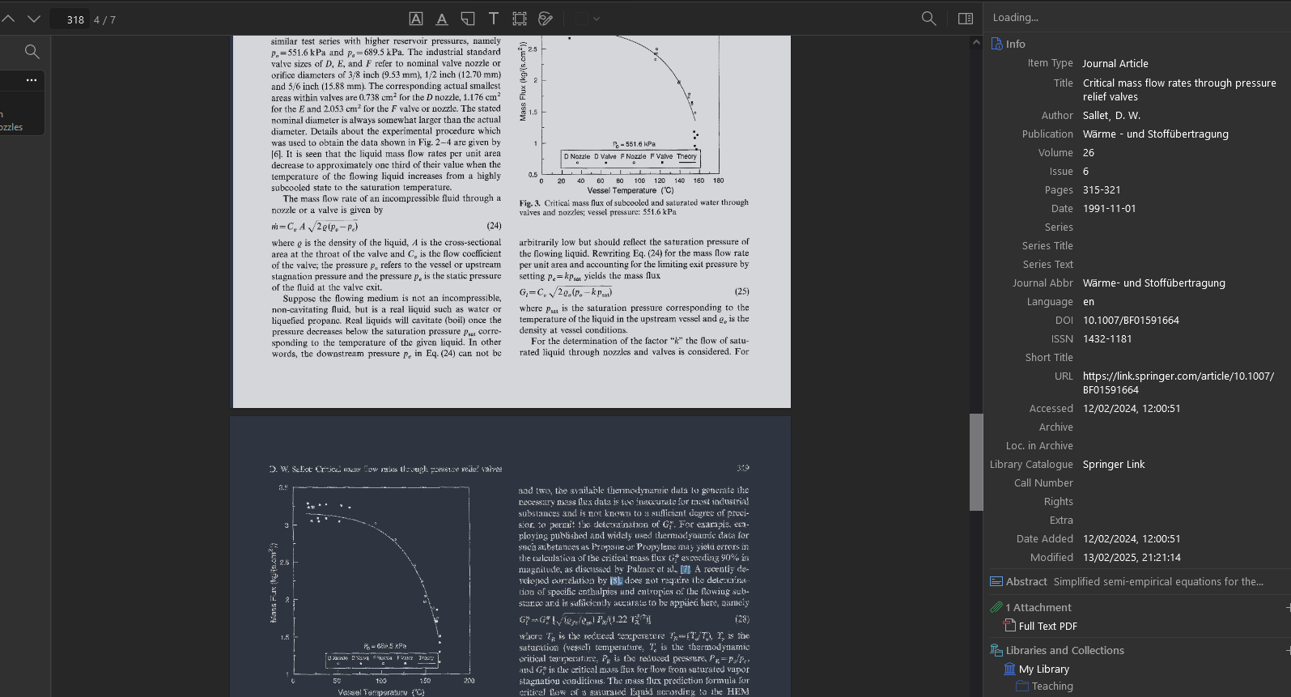
Task: Click the Volume value 26
Action: click(x=1089, y=153)
